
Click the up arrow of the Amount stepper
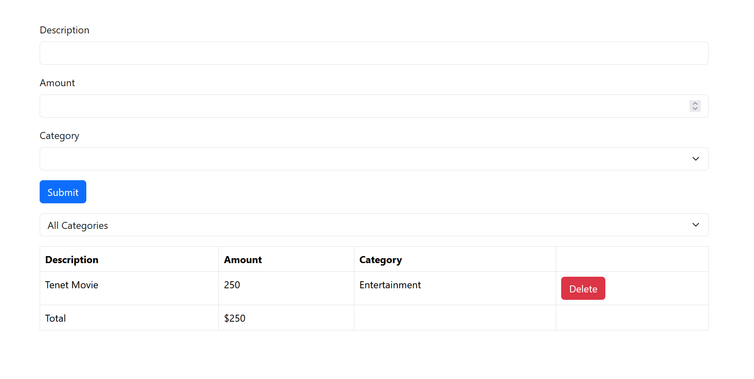[x=695, y=103]
